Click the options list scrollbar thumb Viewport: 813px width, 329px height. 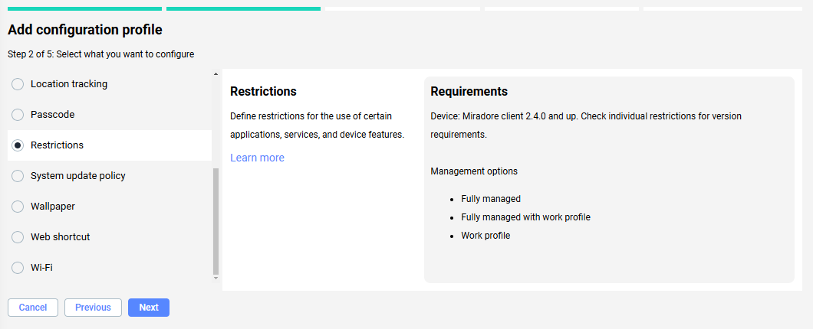coord(216,220)
